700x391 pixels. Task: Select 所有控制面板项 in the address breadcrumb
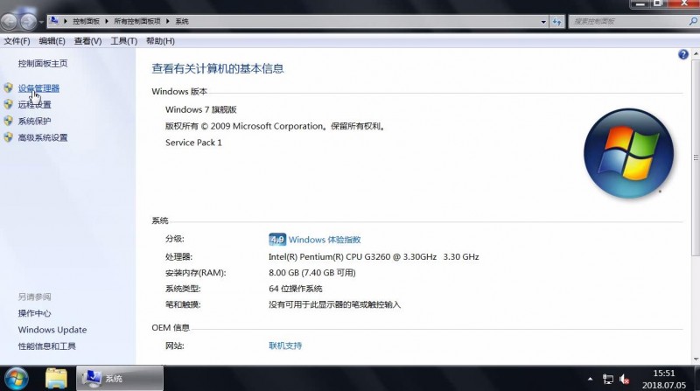[x=137, y=21]
